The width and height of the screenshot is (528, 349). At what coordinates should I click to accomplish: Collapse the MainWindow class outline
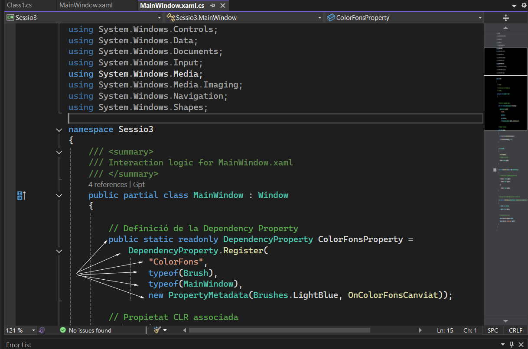point(59,196)
